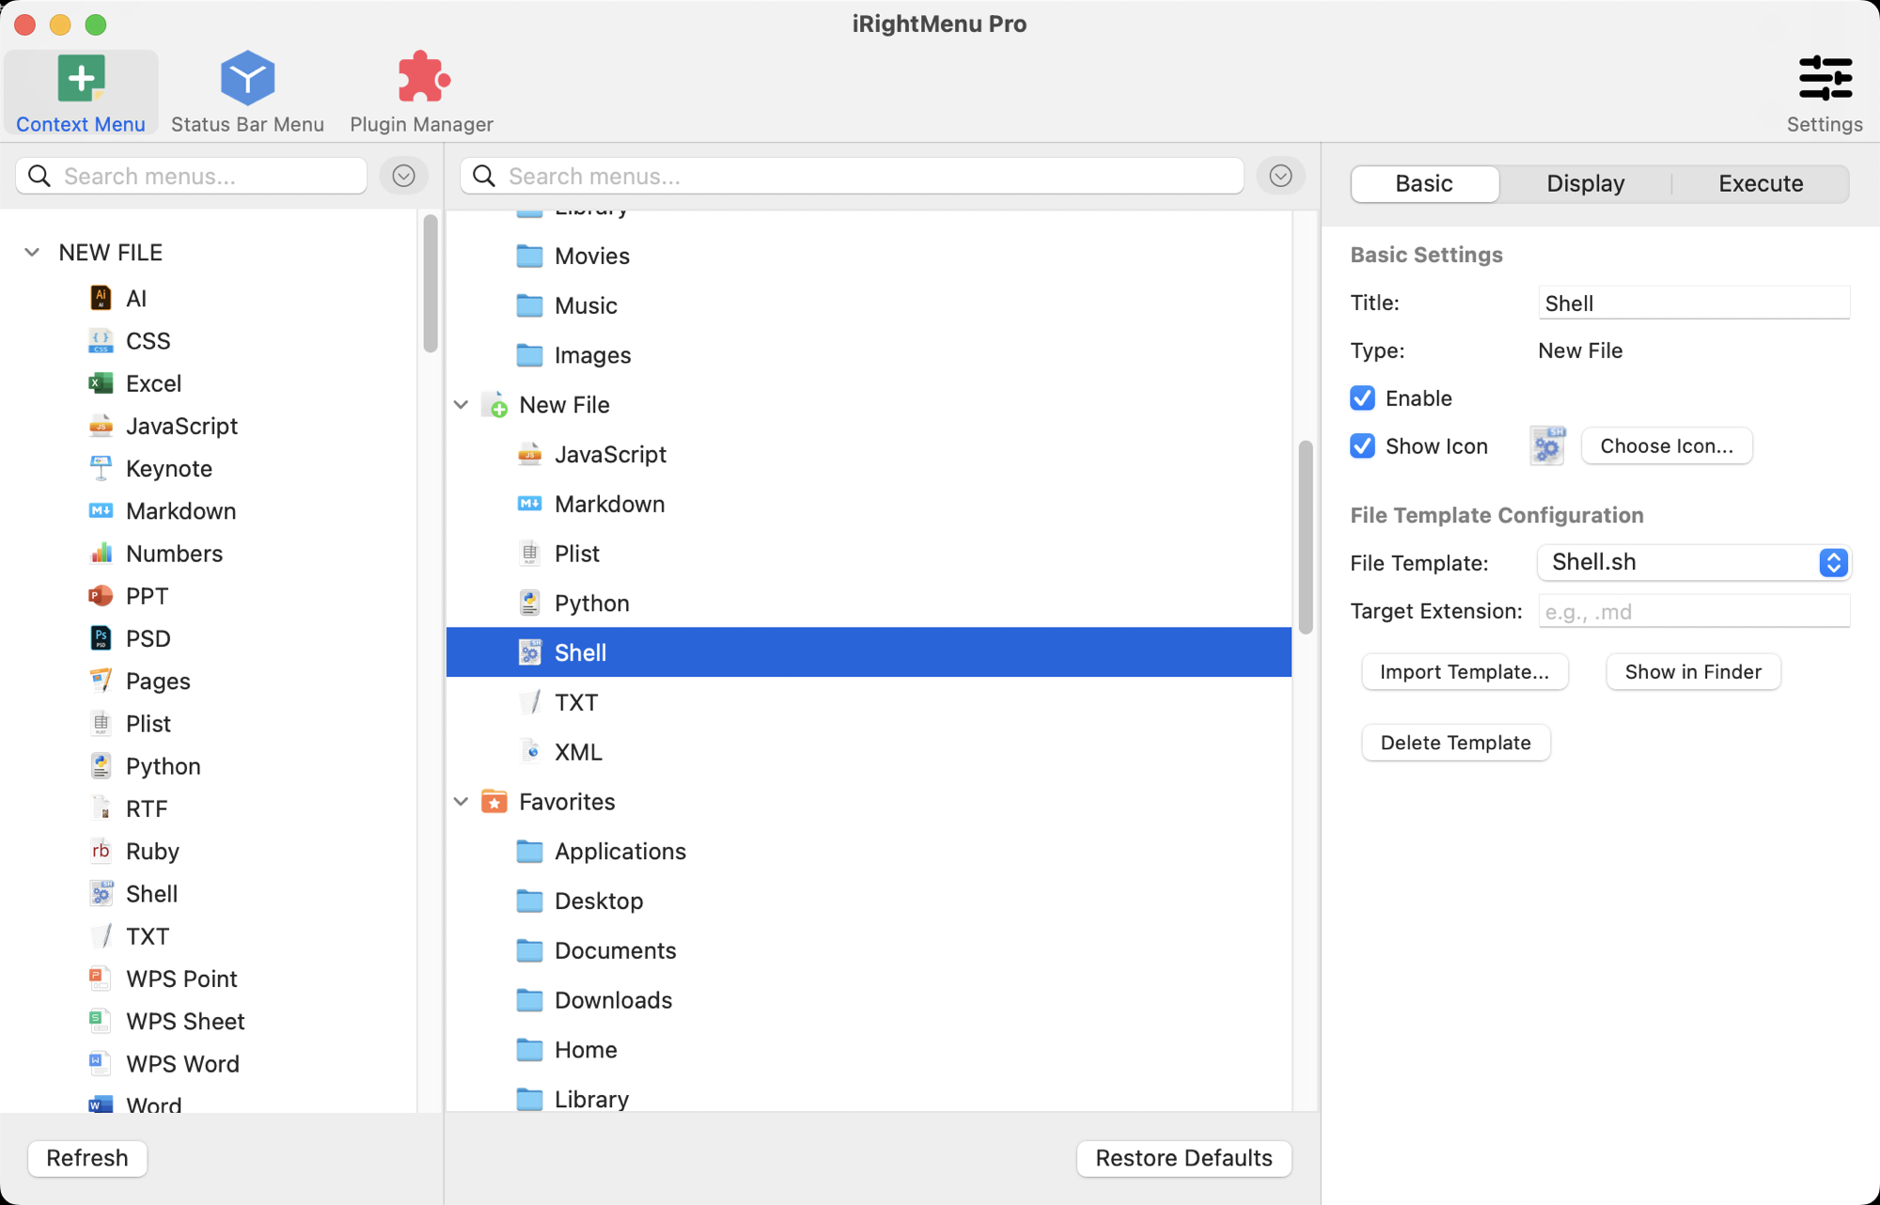The image size is (1880, 1205).
Task: Switch to the Display tab
Action: [1585, 183]
